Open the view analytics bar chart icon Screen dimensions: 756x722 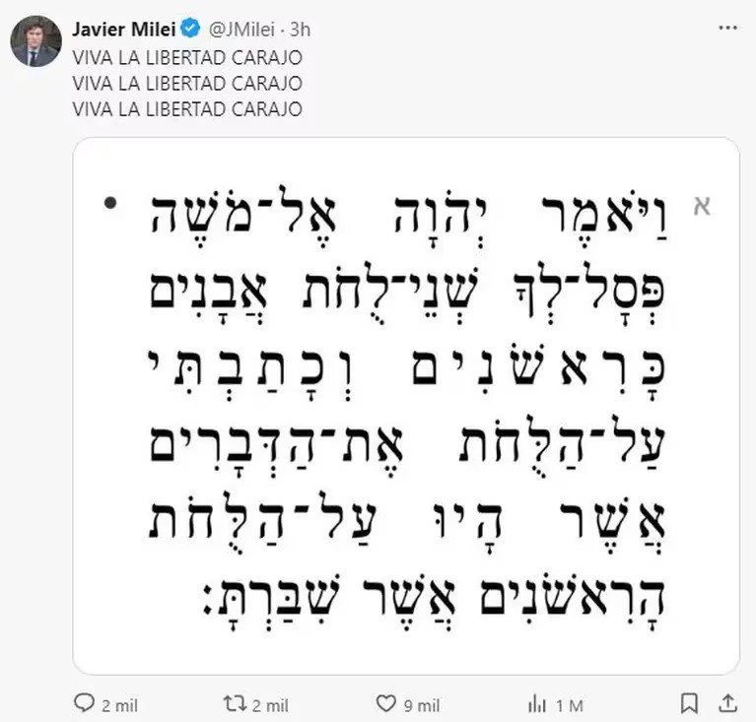coord(537,704)
